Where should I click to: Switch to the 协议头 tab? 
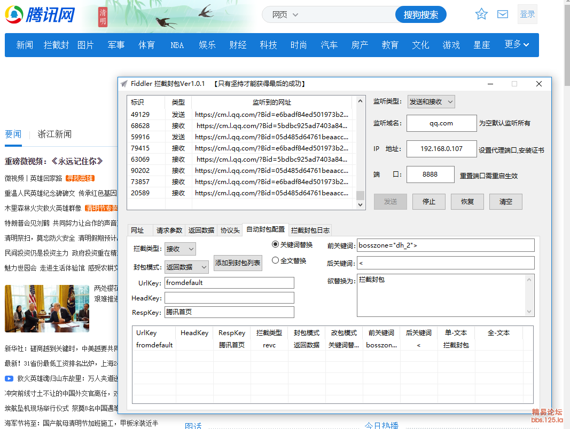point(230,231)
